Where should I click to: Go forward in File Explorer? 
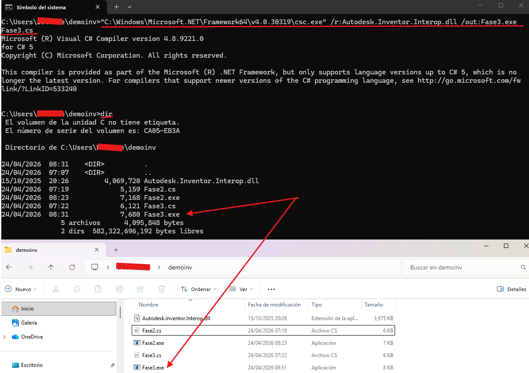click(30, 267)
